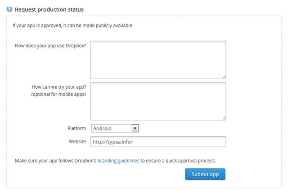Image resolution: width=288 pixels, height=194 pixels.
Task: Click the Website label
Action: (x=77, y=141)
